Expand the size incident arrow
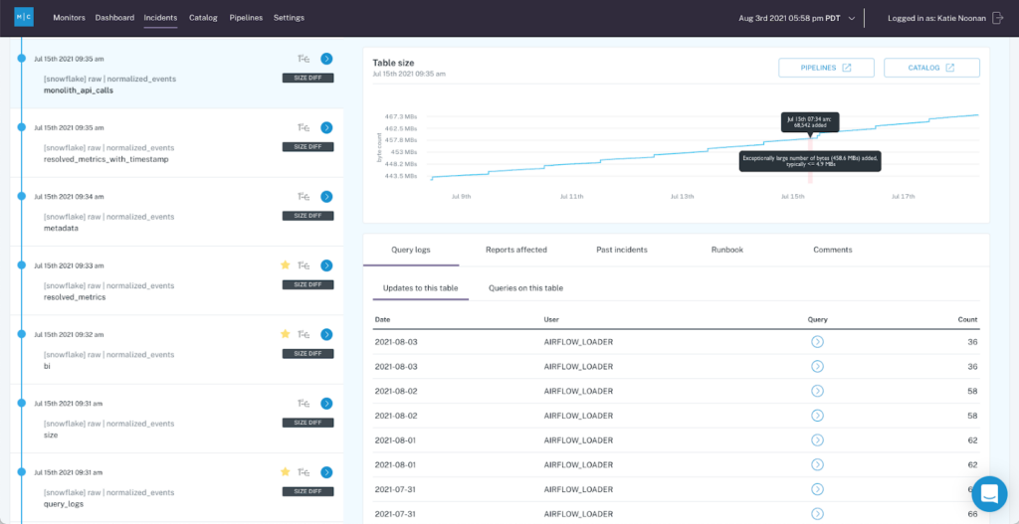The width and height of the screenshot is (1019, 524). [x=326, y=404]
